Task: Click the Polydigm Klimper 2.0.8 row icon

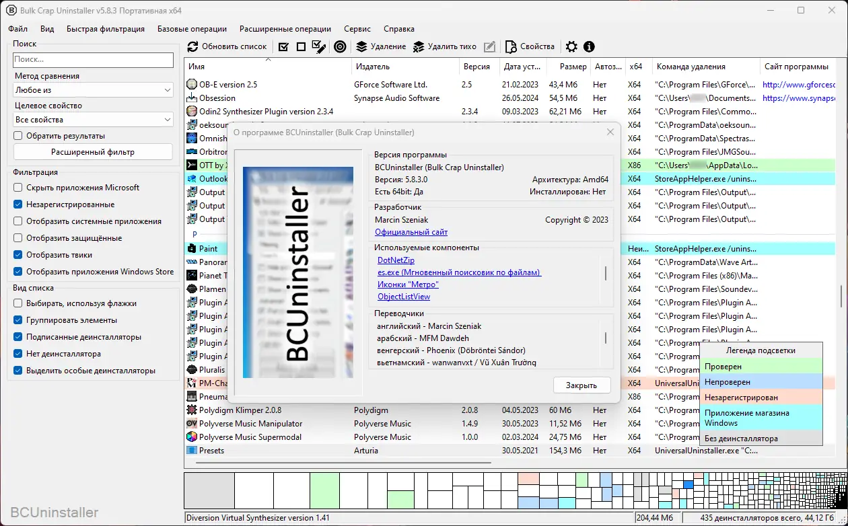Action: tap(192, 410)
